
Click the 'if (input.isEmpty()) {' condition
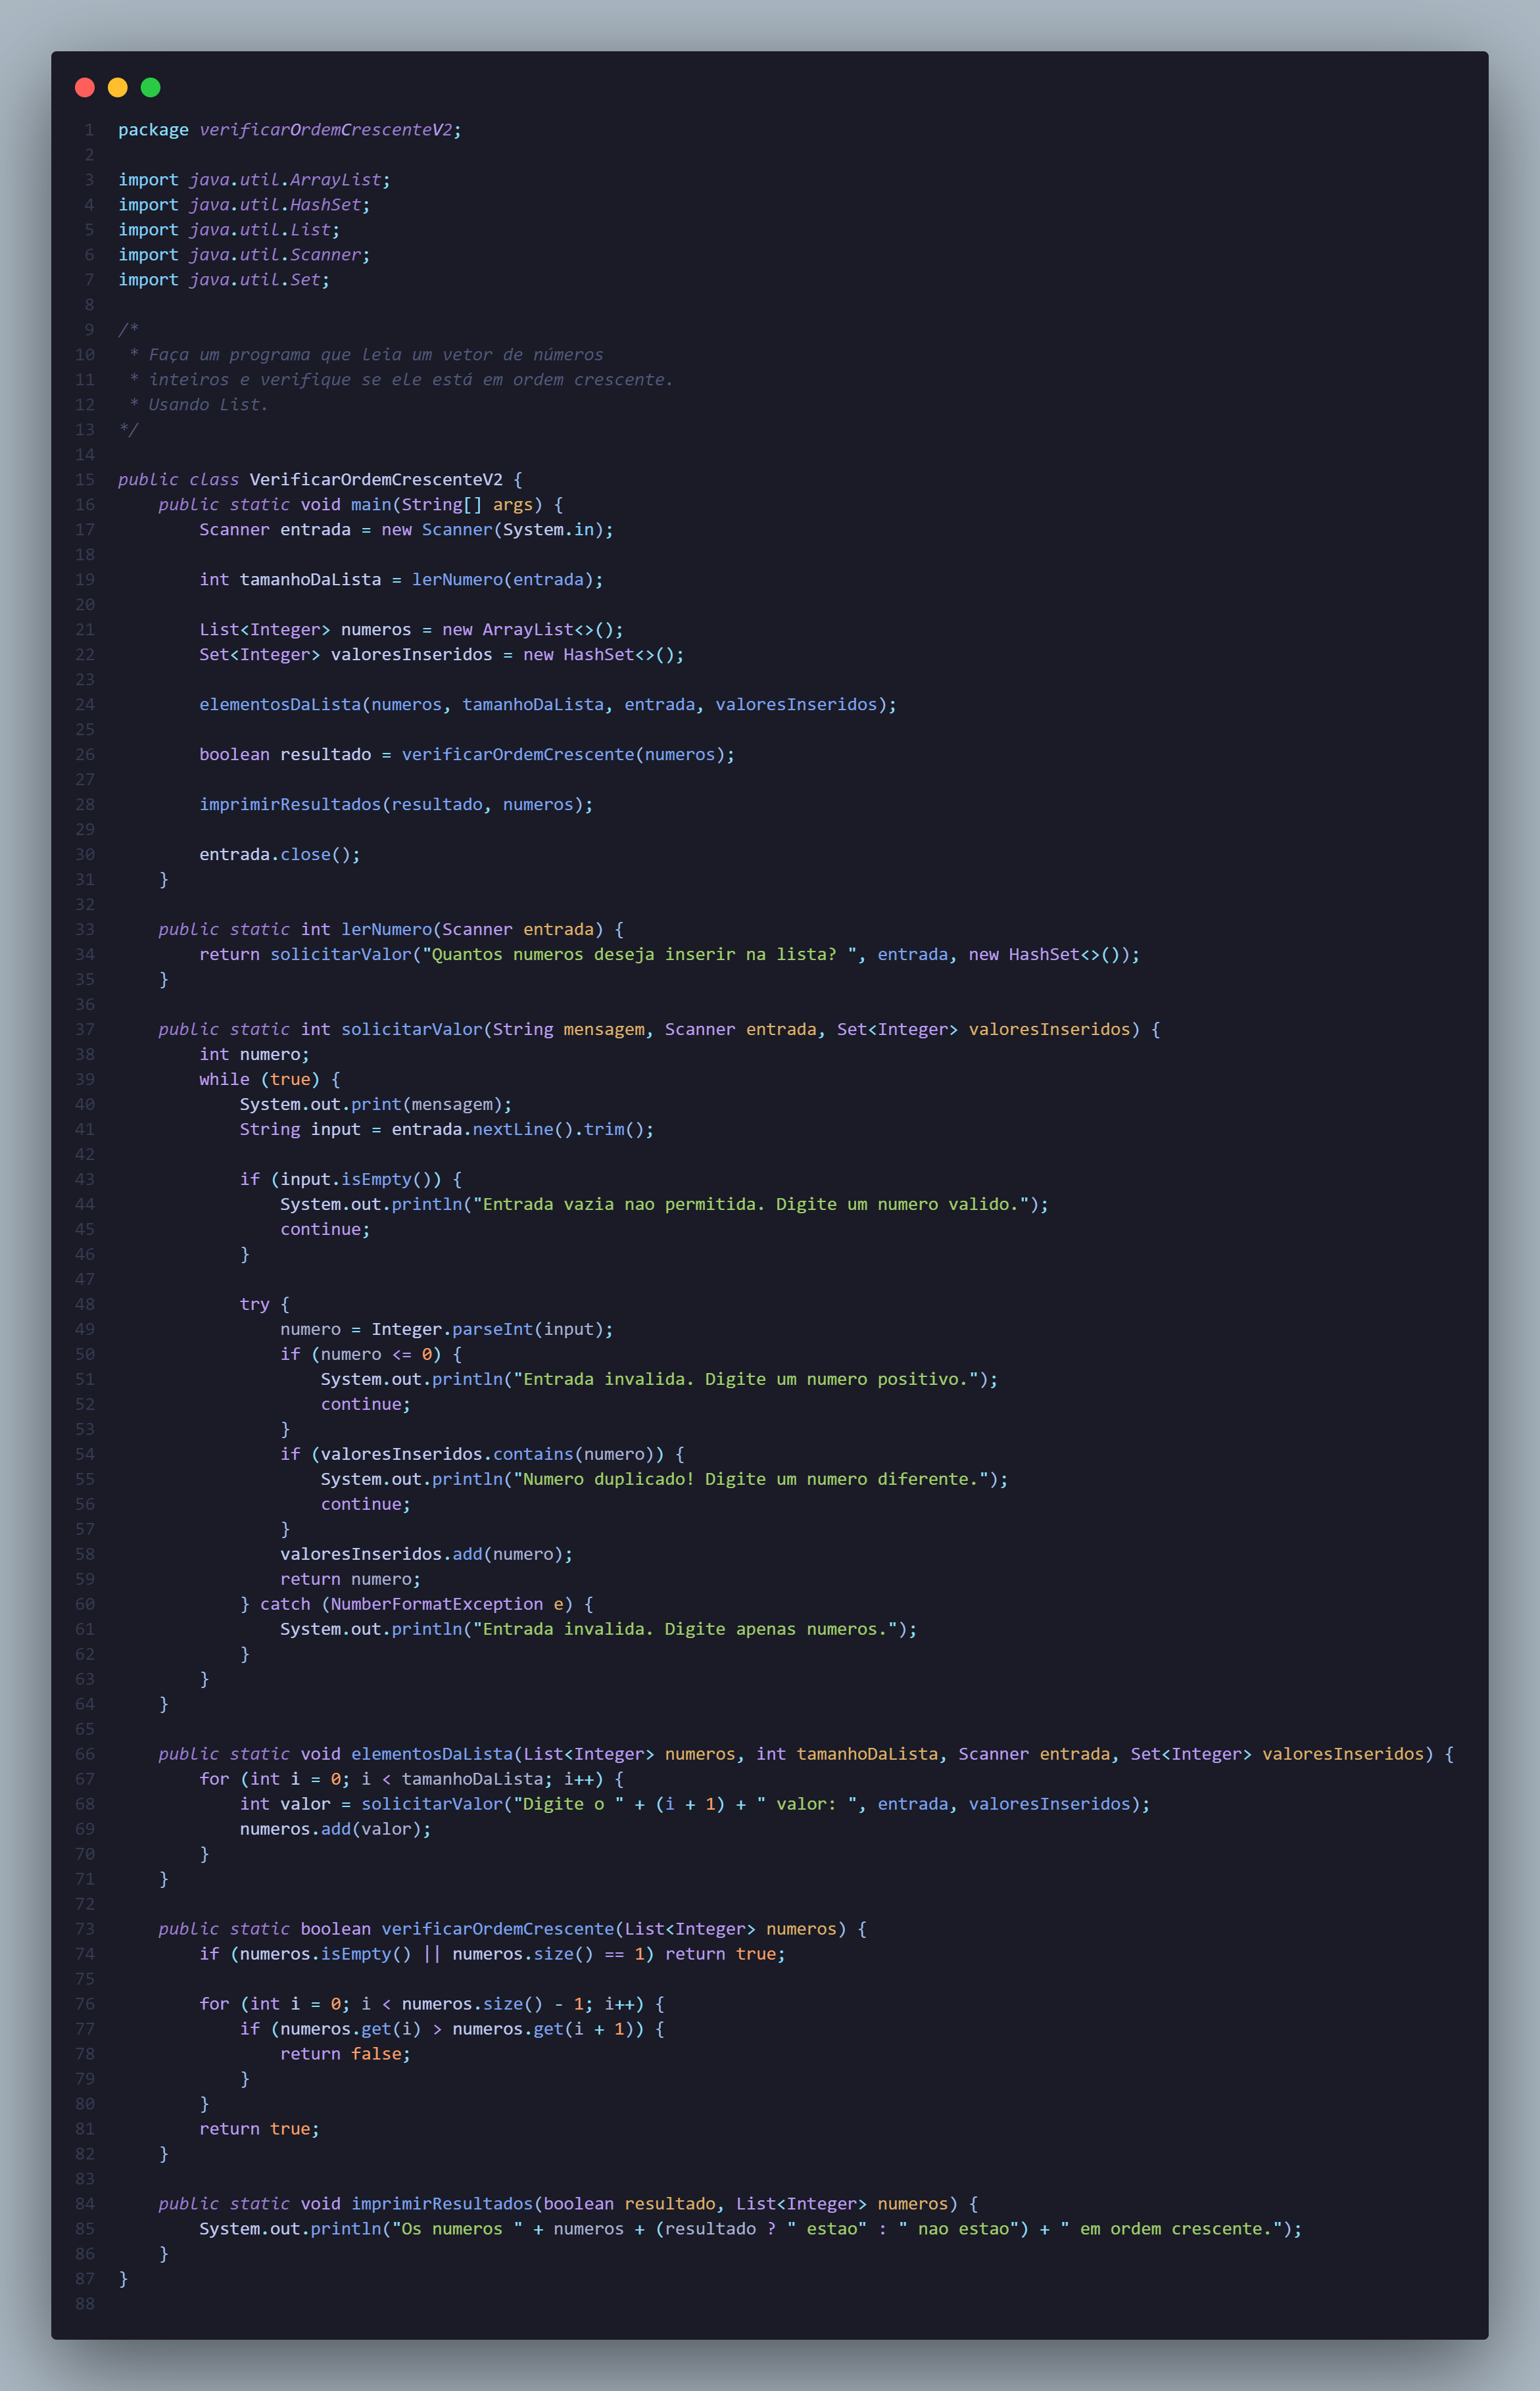click(350, 1180)
